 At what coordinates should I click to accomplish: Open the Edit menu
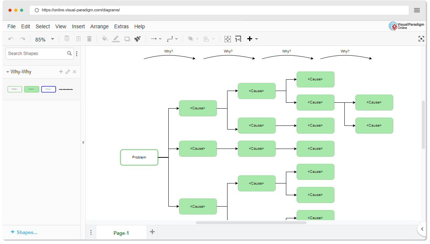[x=25, y=26]
